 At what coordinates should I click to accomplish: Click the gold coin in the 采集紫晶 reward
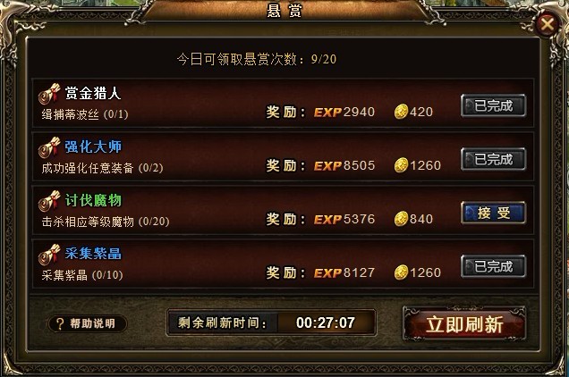pyautogui.click(x=402, y=272)
